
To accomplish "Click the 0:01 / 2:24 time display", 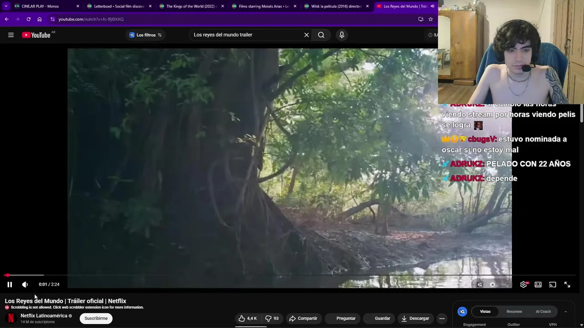I will point(49,284).
